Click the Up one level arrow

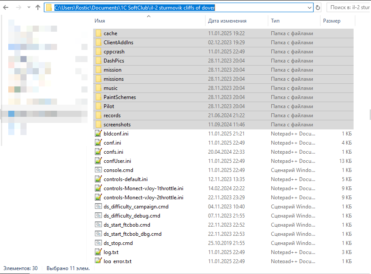(38, 8)
